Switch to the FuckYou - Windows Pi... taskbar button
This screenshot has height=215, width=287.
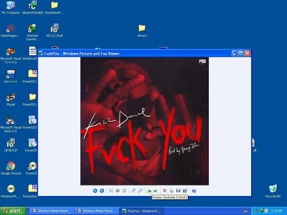point(142,211)
